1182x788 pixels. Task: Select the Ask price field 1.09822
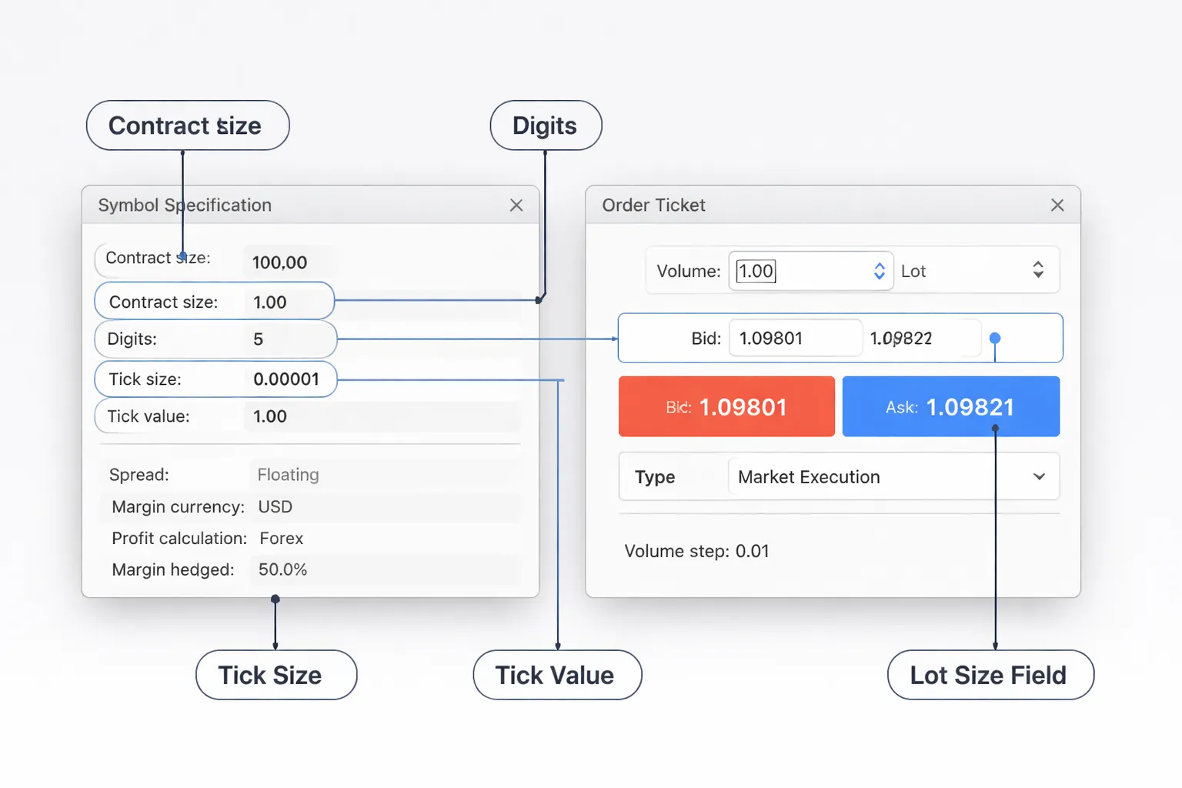(x=922, y=338)
